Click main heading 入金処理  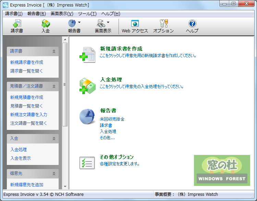(111, 80)
